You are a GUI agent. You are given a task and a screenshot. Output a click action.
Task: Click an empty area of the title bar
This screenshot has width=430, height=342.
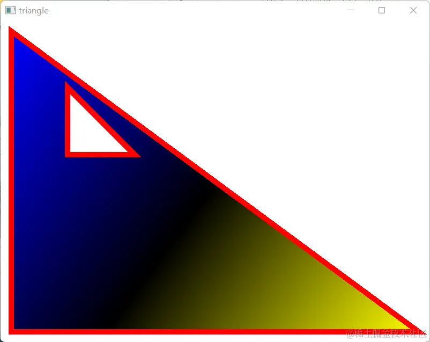tap(214, 10)
